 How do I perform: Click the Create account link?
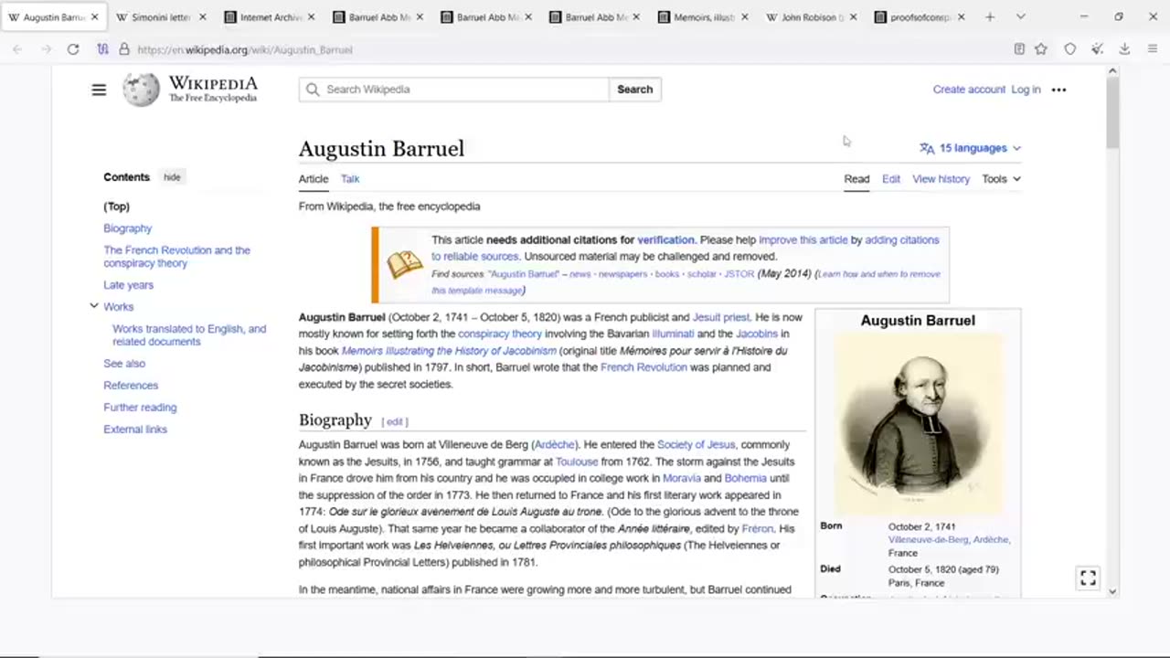(x=969, y=90)
